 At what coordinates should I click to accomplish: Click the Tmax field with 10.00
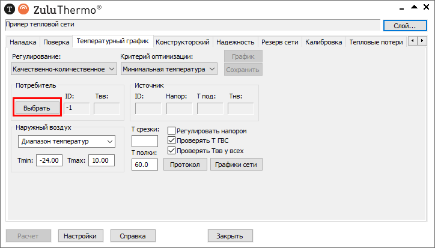pyautogui.click(x=102, y=160)
